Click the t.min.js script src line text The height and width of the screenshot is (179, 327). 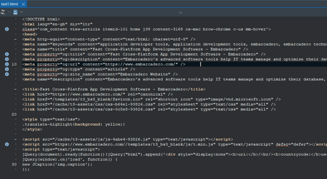tap(174, 144)
